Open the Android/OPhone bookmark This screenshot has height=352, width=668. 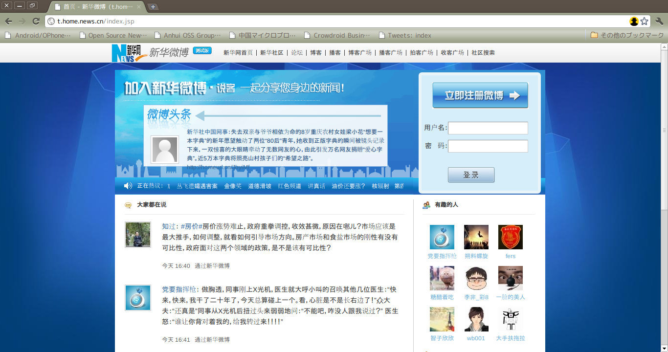[x=38, y=35]
